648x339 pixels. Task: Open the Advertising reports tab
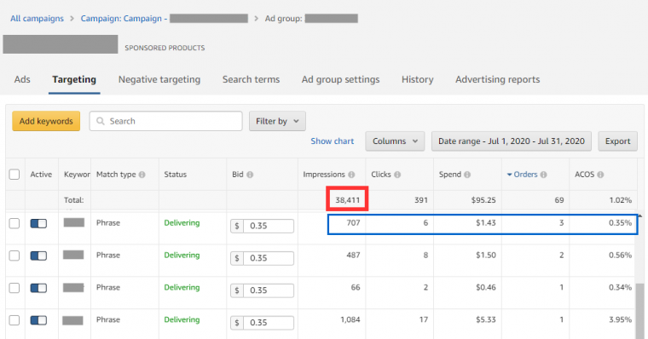(x=498, y=79)
